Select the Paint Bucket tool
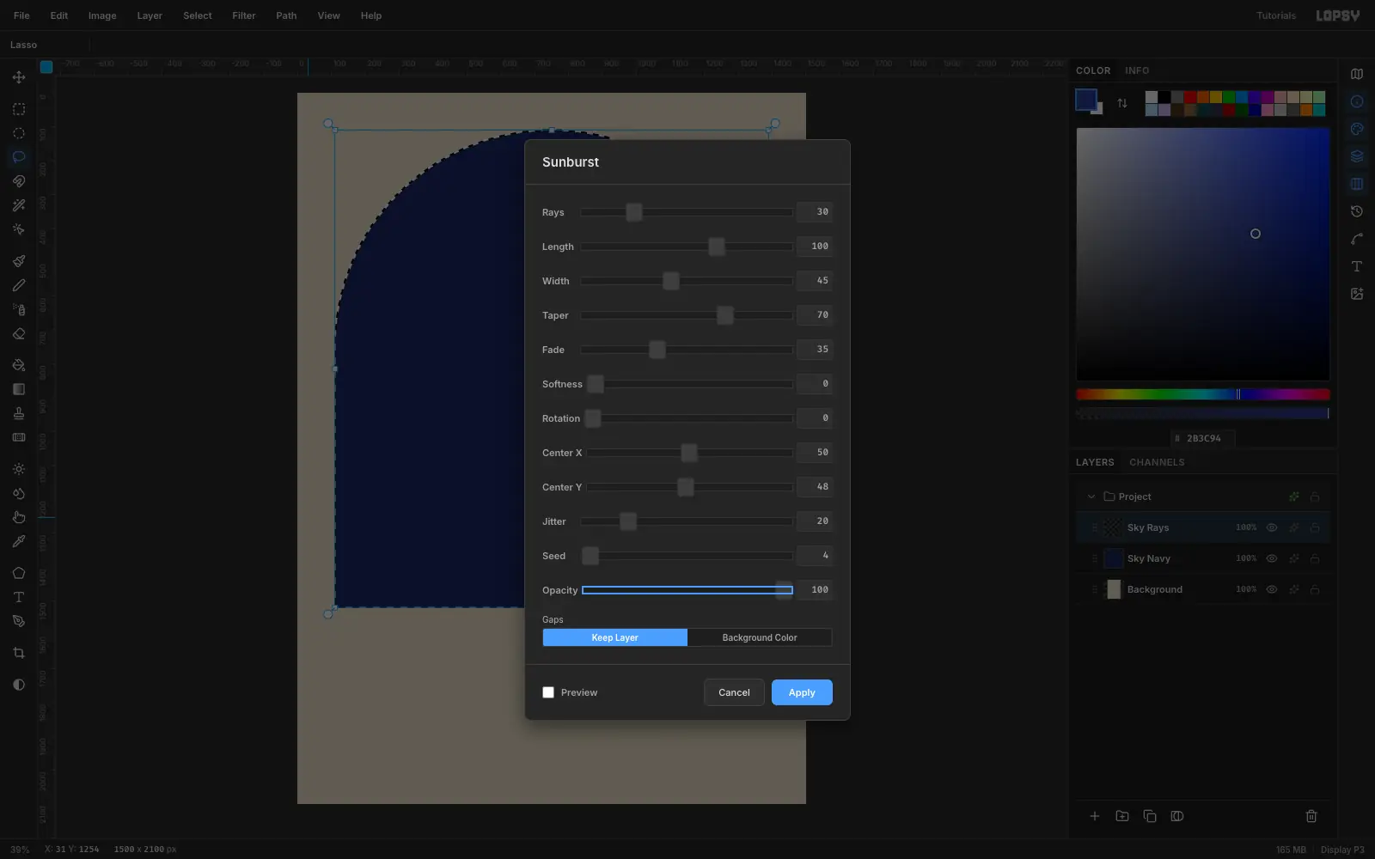This screenshot has width=1375, height=859. click(x=18, y=365)
